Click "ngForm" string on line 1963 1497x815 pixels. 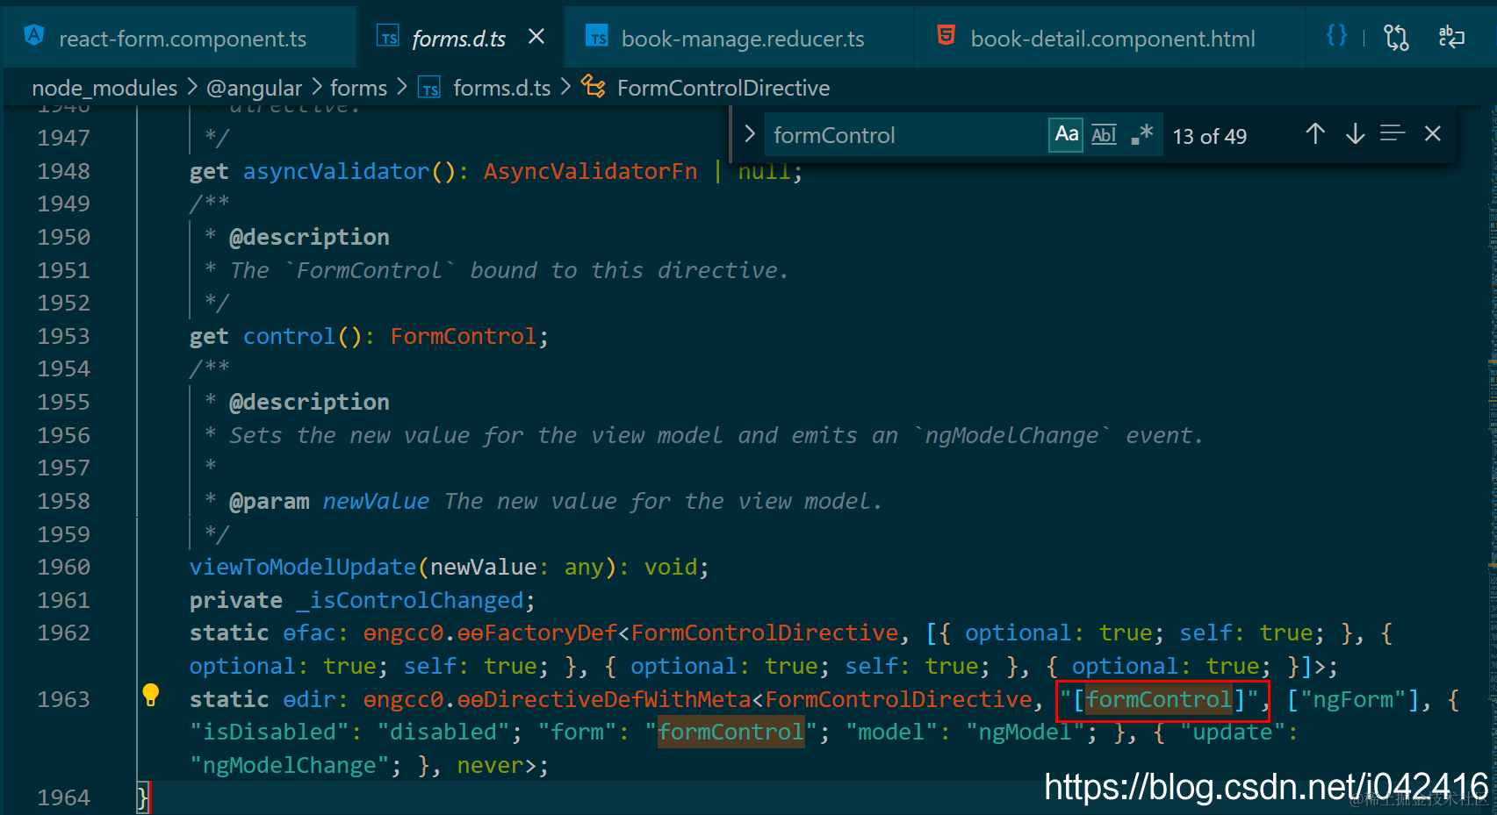point(1353,699)
